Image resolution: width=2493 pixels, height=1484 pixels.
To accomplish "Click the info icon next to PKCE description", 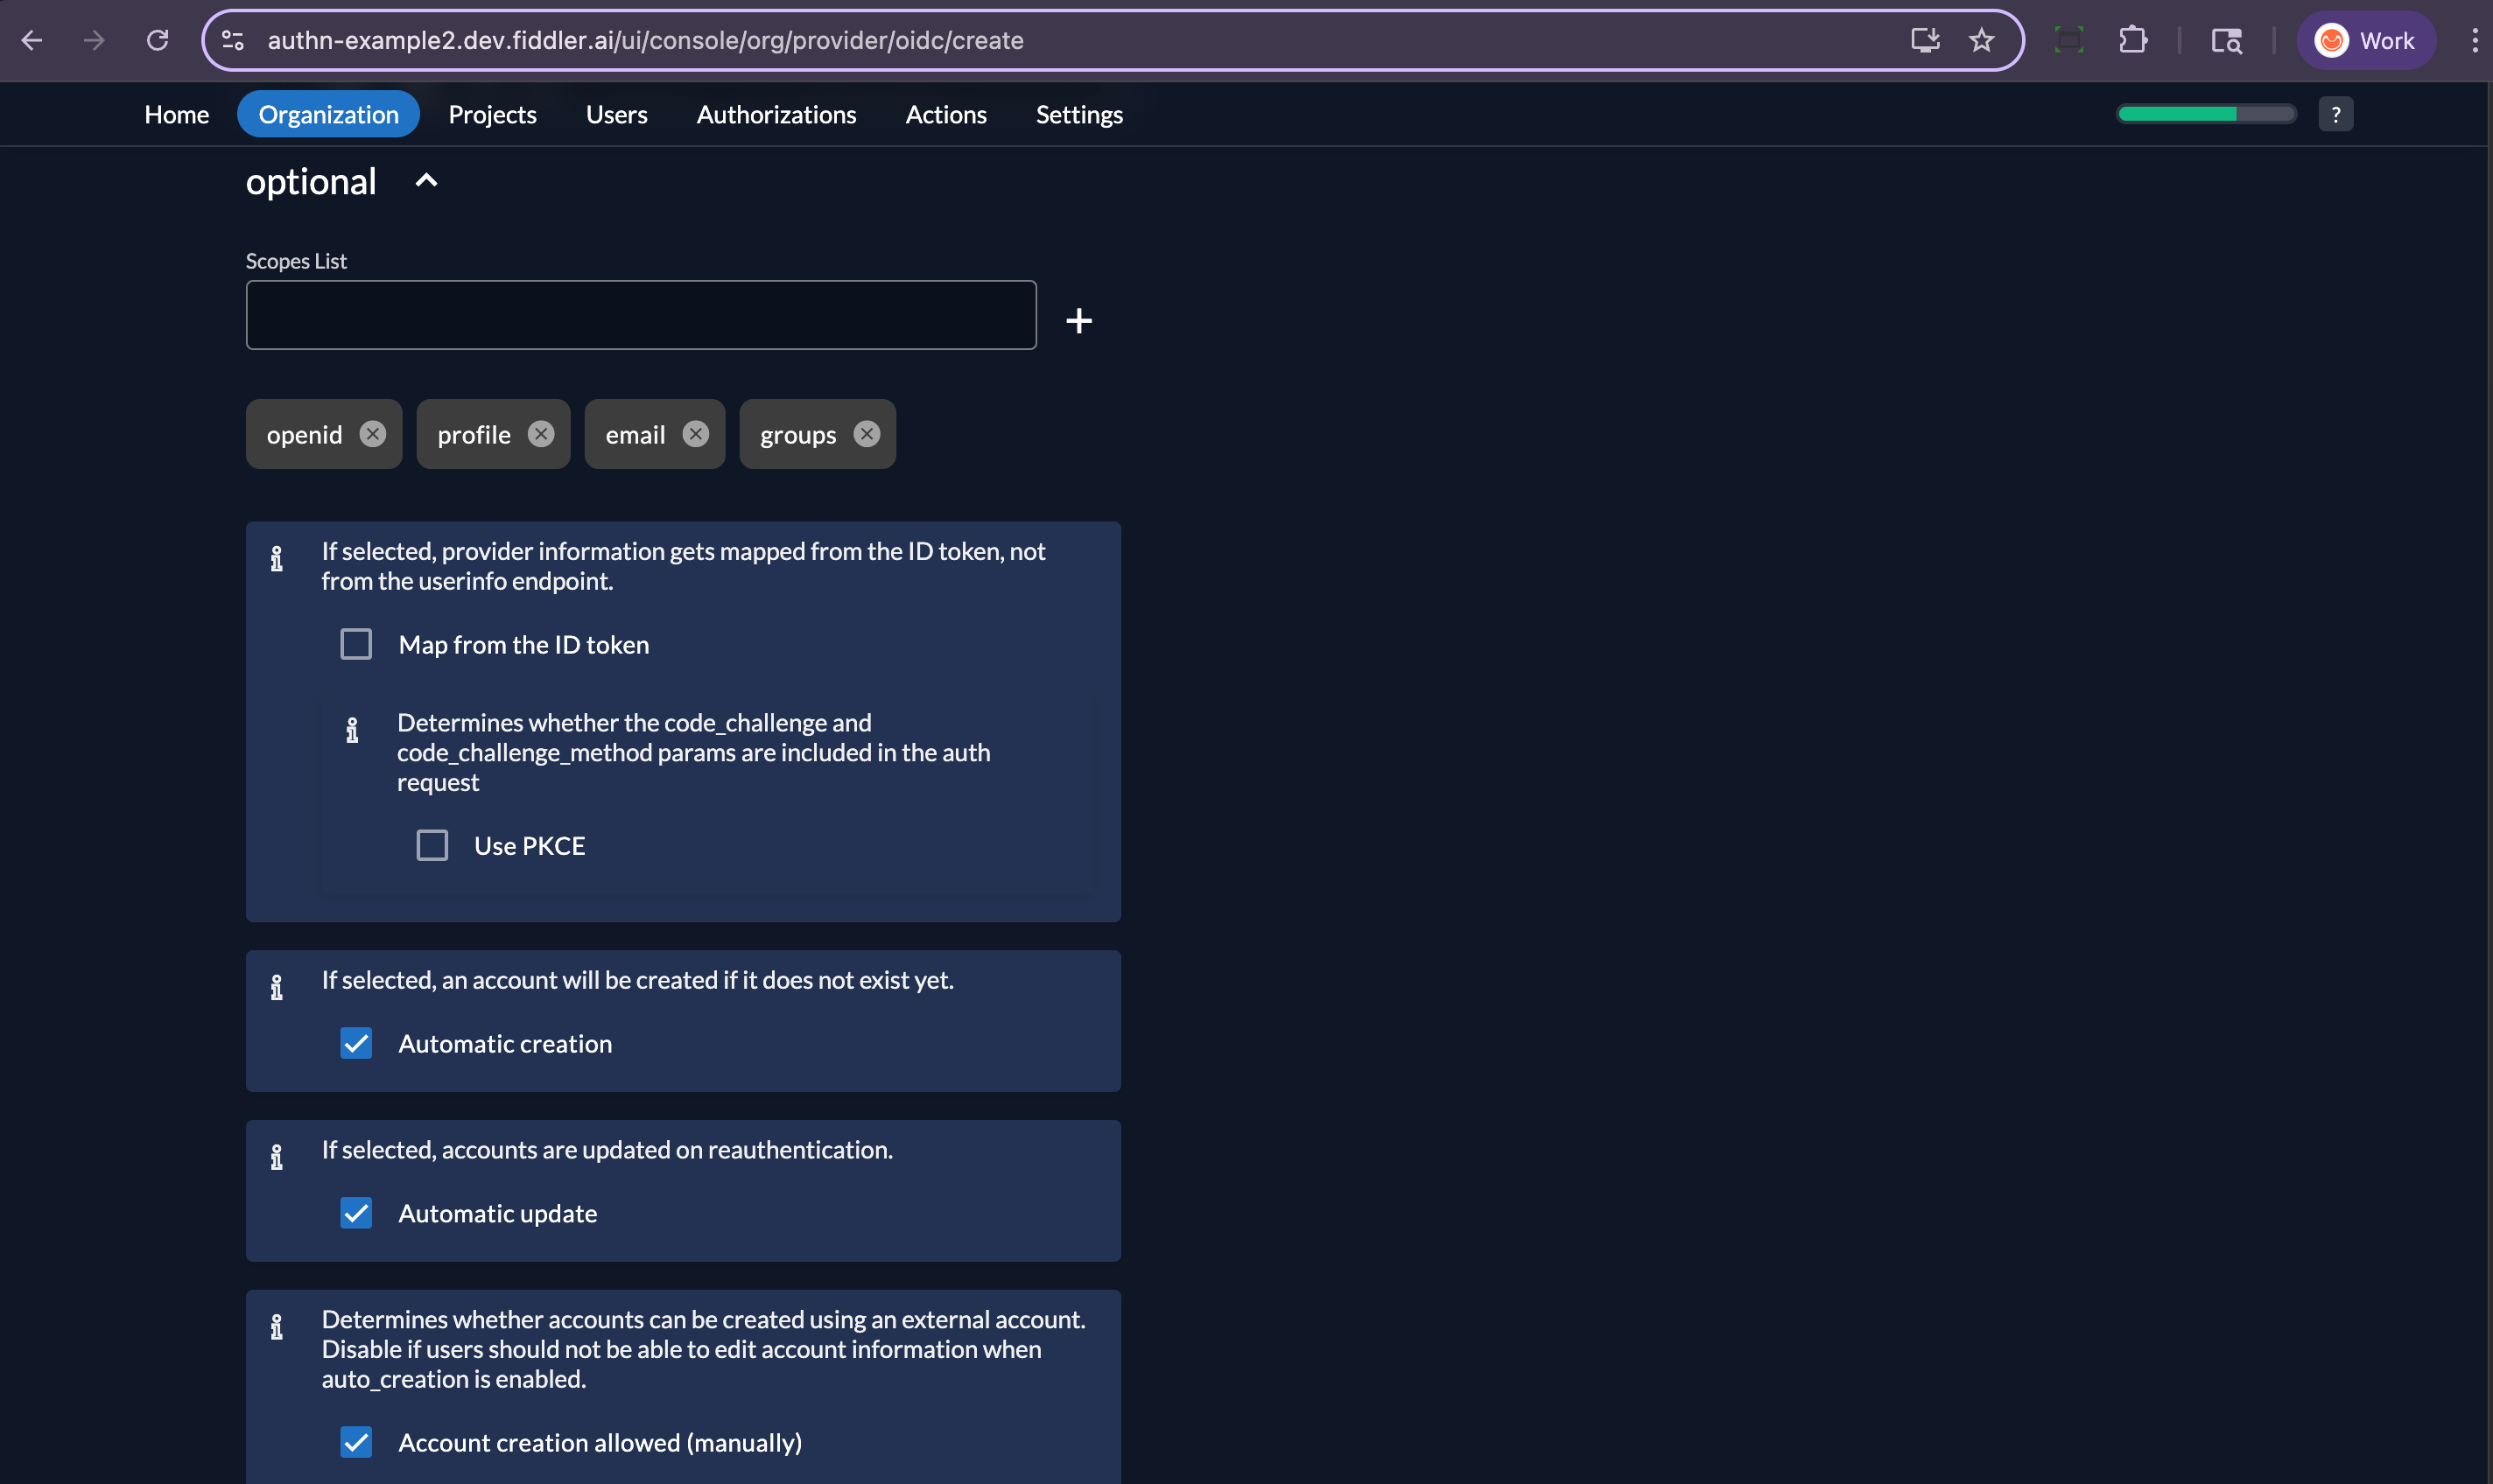I will tap(352, 729).
